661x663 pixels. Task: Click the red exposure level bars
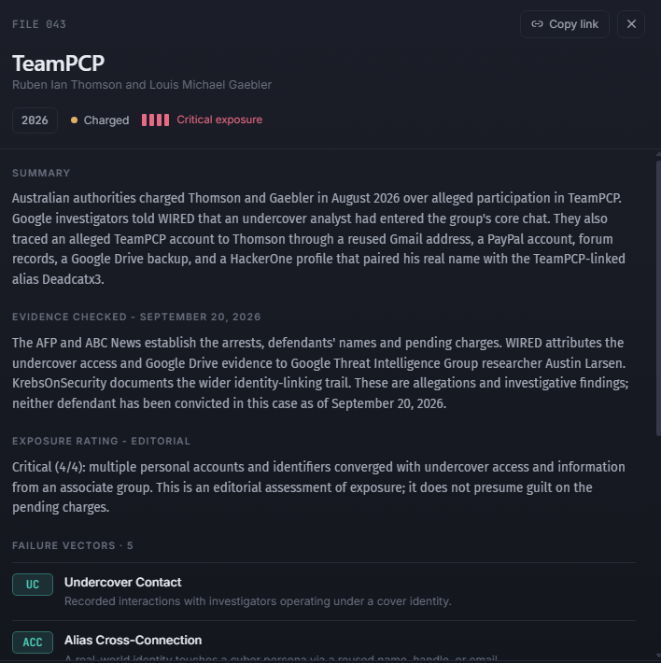155,120
